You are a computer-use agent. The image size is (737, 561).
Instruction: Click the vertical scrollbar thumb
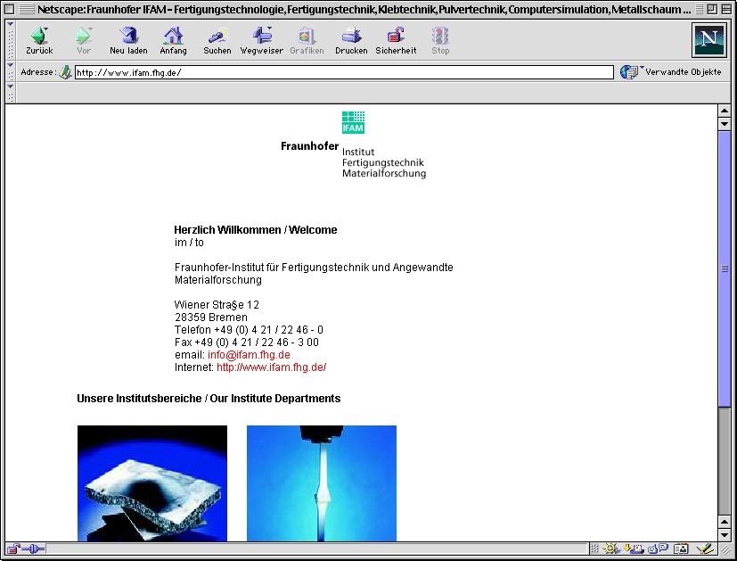pyautogui.click(x=725, y=268)
